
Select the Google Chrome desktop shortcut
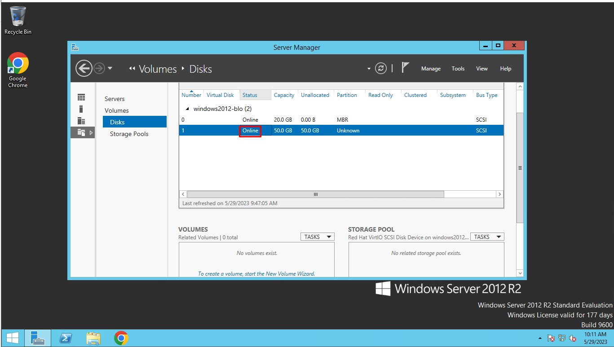click(18, 70)
